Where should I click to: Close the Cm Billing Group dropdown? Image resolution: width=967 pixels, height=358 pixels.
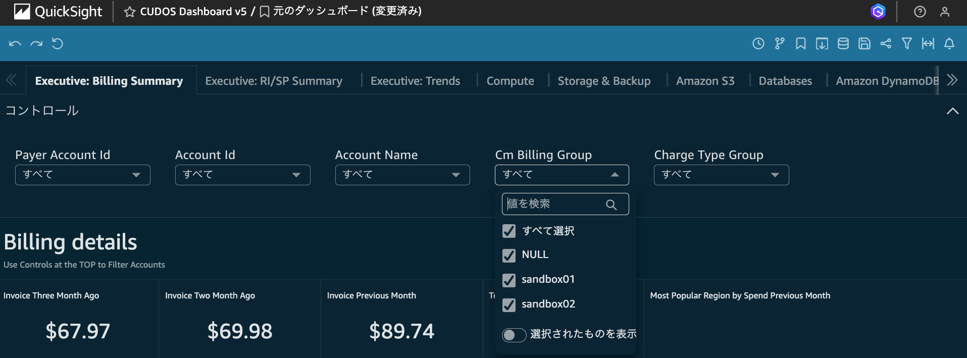[x=562, y=175]
